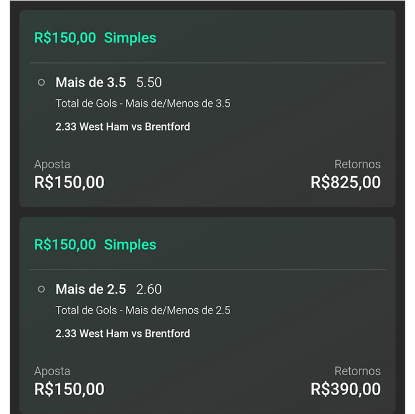Click the R$390,00 returns amount

pyautogui.click(x=345, y=389)
